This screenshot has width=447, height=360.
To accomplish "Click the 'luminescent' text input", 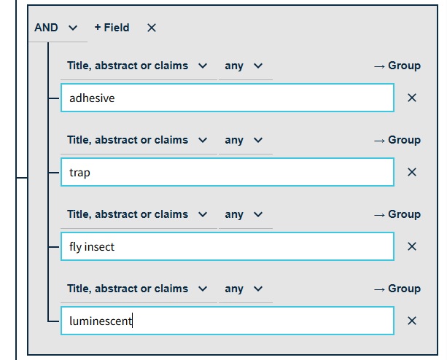I will point(227,321).
